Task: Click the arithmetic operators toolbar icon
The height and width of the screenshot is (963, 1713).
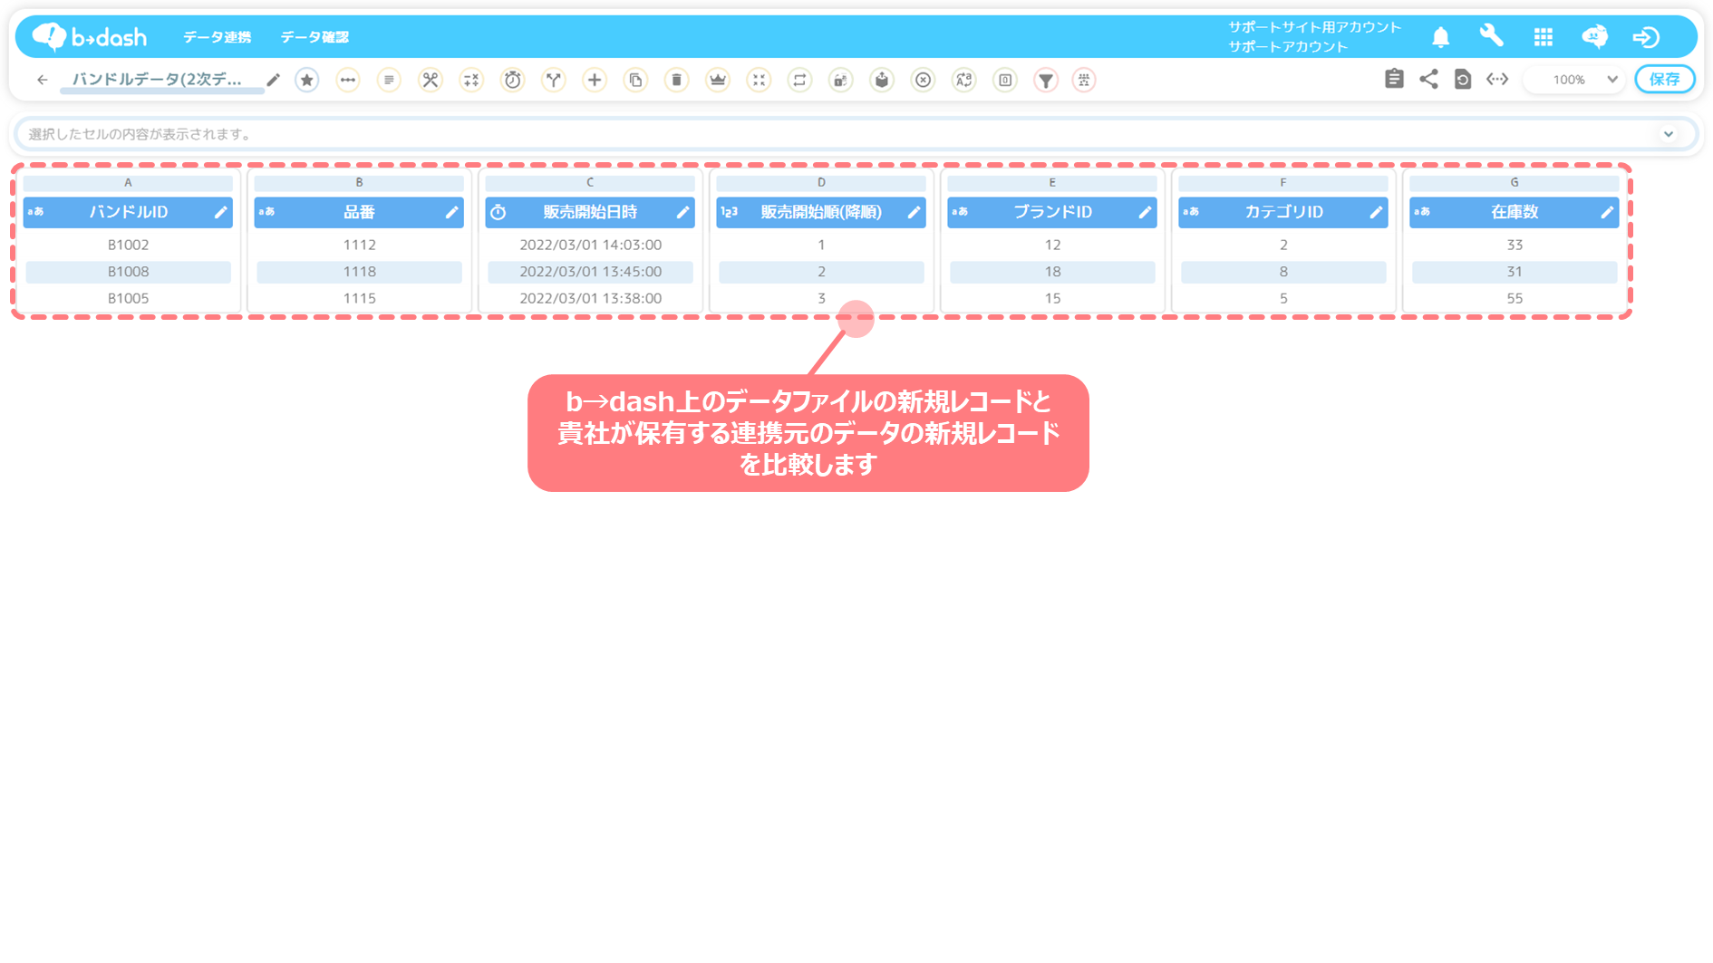Action: point(471,80)
